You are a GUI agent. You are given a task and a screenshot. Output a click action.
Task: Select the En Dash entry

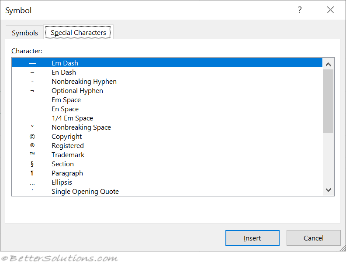[x=167, y=72]
